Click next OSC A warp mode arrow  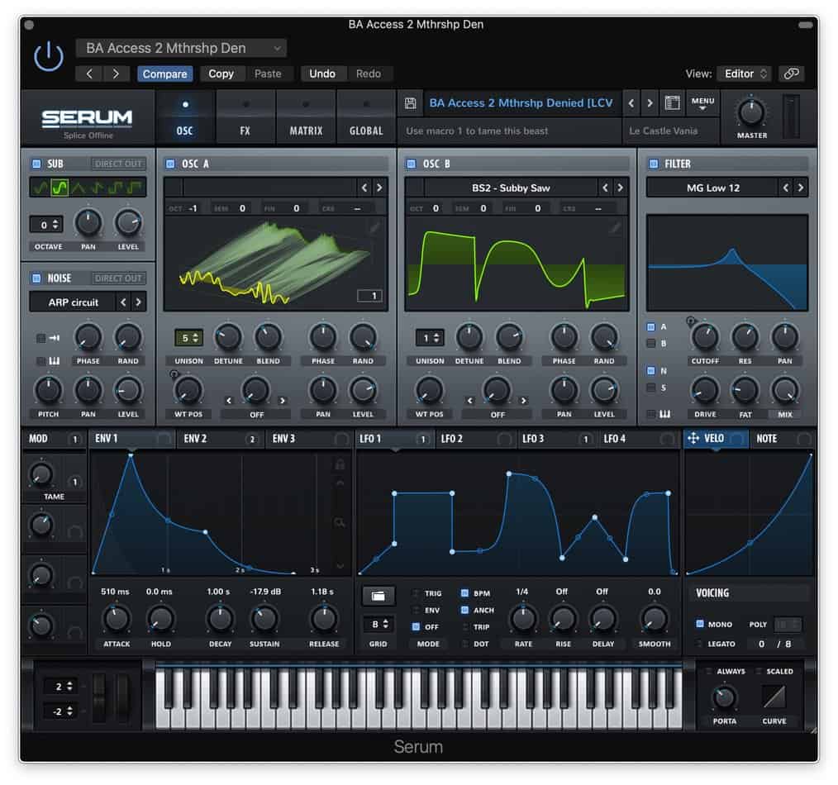[x=282, y=400]
